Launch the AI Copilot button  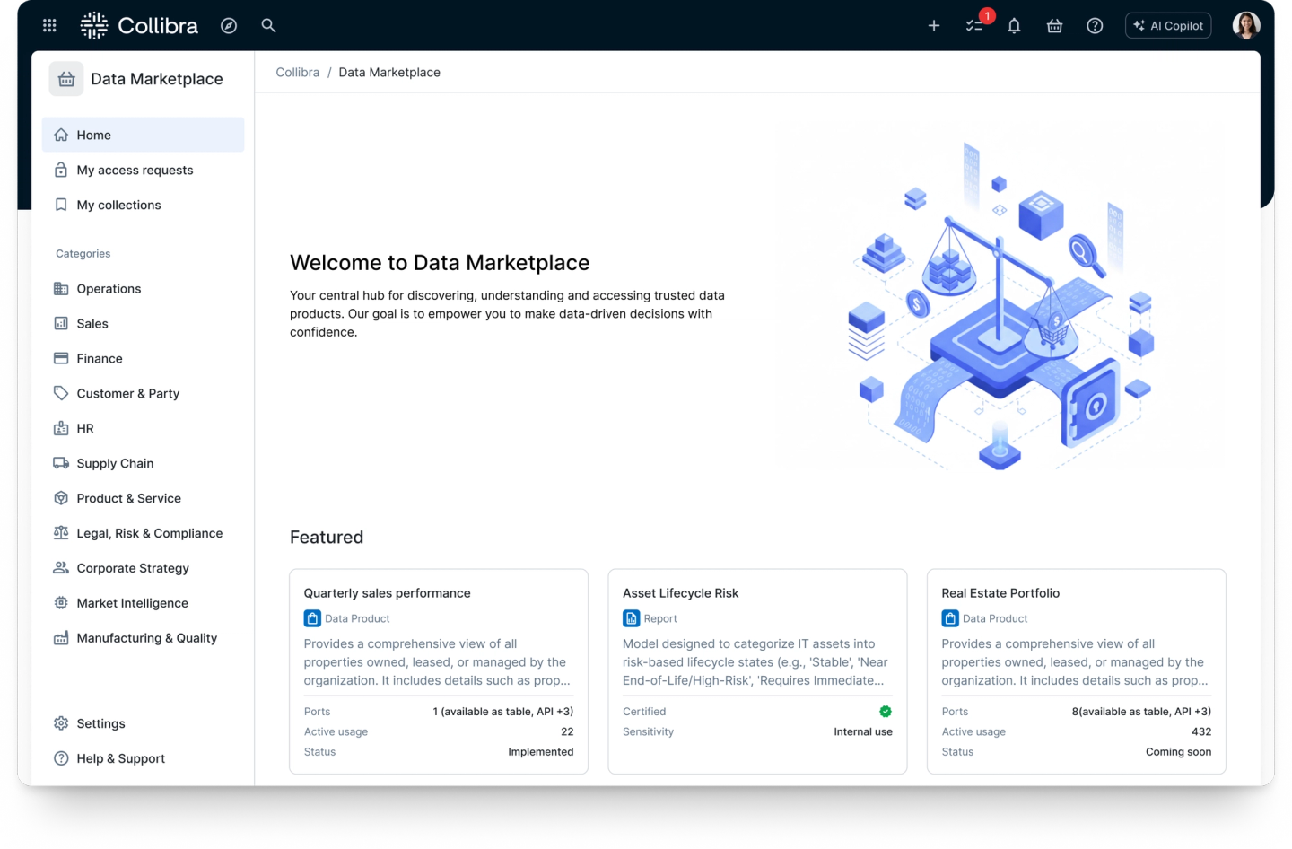1167,26
